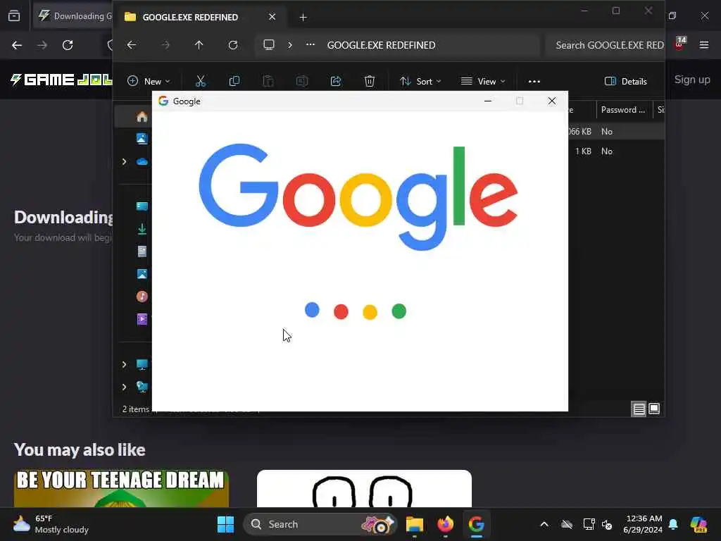This screenshot has width=721, height=541.
Task: Click the Rename icon in Explorer toolbar
Action: click(301, 82)
